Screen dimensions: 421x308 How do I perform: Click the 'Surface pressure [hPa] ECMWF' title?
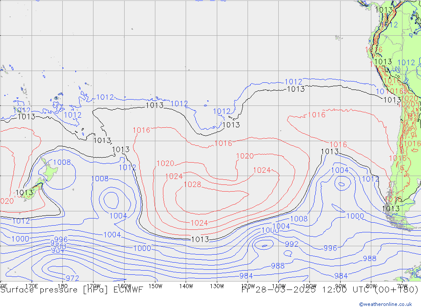72,290
